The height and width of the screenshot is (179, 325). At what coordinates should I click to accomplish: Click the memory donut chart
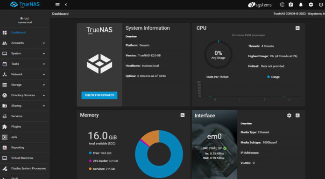pyautogui.click(x=159, y=154)
